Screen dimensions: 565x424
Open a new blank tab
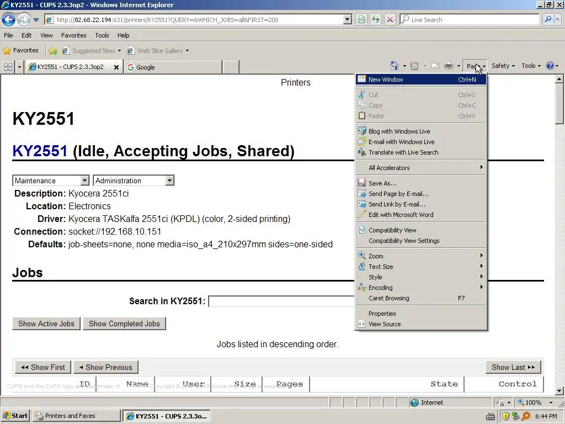(x=231, y=67)
